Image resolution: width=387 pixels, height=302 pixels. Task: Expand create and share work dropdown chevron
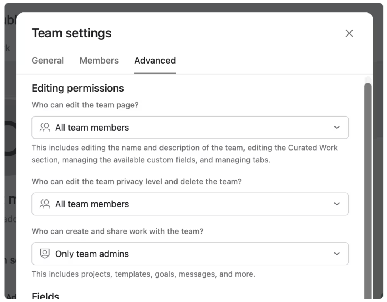337,254
